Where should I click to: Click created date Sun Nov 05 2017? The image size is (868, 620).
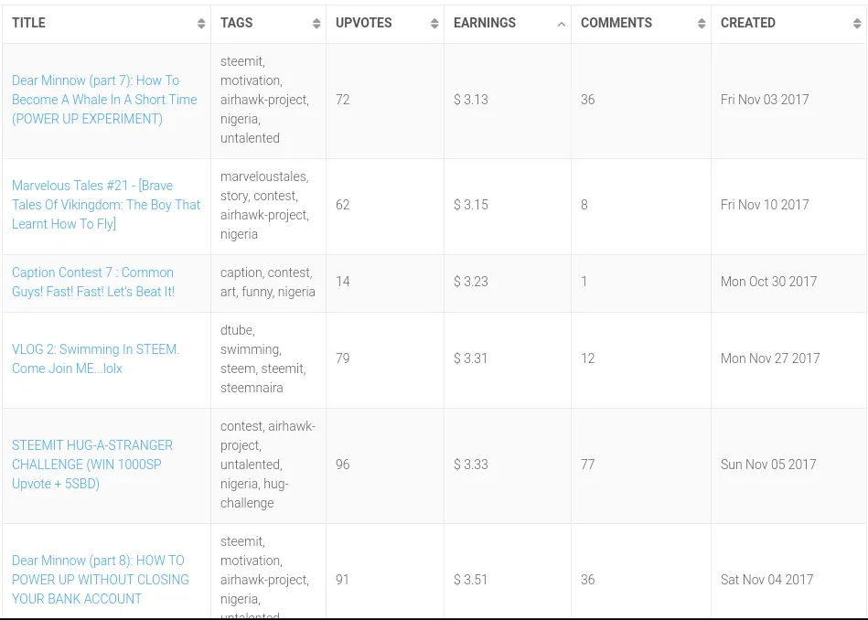pos(768,465)
